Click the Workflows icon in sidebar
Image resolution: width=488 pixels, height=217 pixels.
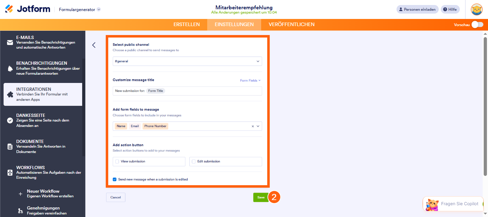(x=10, y=173)
